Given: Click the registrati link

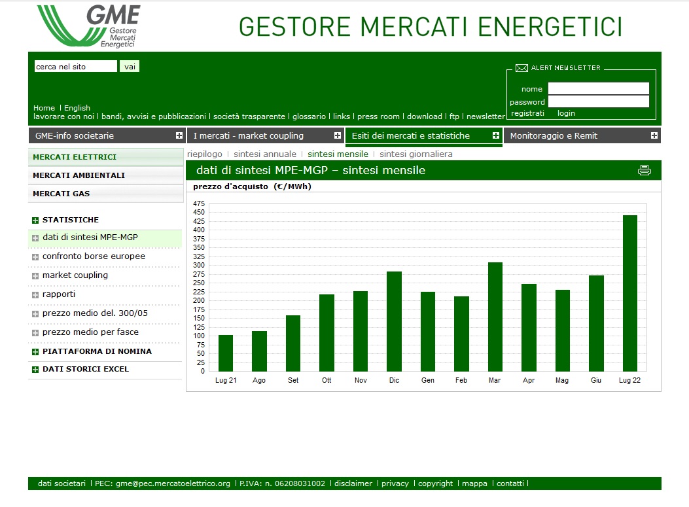Looking at the screenshot, I should (x=528, y=113).
